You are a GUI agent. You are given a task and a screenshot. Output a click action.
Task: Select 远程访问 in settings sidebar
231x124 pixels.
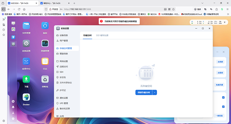[67, 67]
